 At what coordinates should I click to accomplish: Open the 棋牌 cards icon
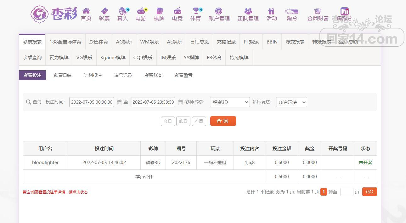159,11
